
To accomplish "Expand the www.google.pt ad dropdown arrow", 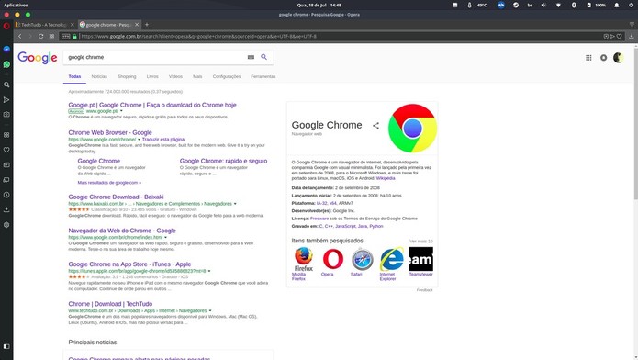I will pos(121,111).
